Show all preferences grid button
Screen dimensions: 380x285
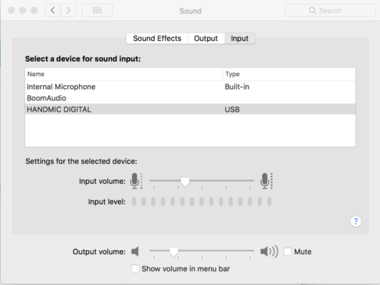click(97, 11)
